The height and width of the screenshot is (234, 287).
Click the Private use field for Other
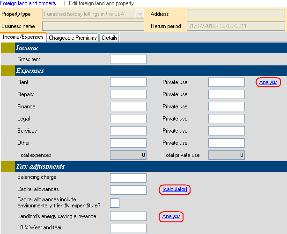227,143
